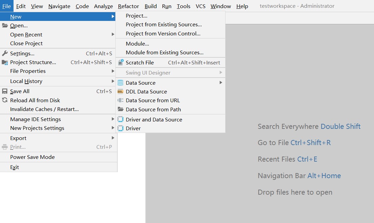Open the VCS menu
374x223 pixels.
pyautogui.click(x=201, y=6)
